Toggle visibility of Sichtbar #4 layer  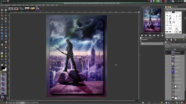[166, 53]
